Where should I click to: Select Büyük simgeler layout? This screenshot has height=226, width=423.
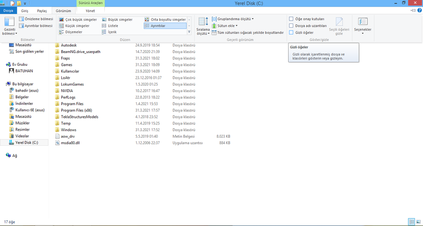click(117, 20)
